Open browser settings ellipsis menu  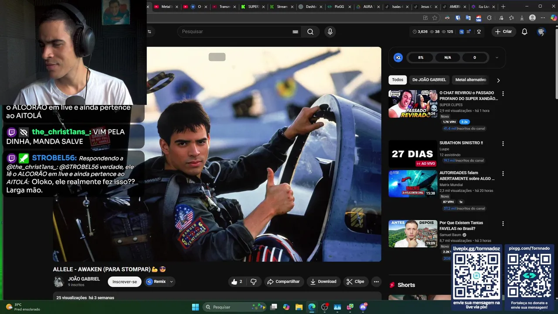(543, 18)
